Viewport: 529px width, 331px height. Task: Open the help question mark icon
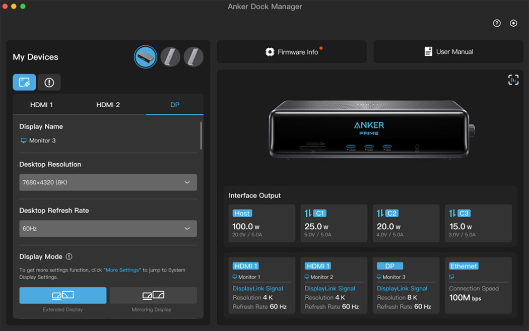(x=496, y=23)
